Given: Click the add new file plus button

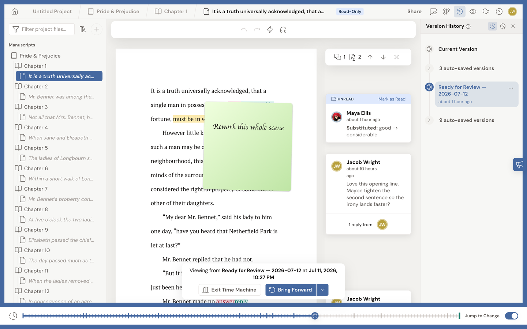Looking at the screenshot, I should 97,29.
